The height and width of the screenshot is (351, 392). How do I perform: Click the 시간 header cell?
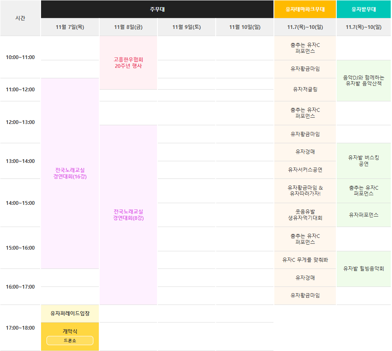pyautogui.click(x=20, y=18)
